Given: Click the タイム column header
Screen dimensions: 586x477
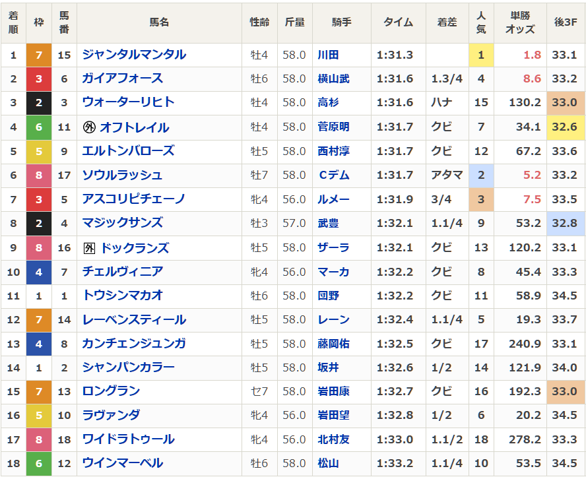Looking at the screenshot, I should (398, 22).
